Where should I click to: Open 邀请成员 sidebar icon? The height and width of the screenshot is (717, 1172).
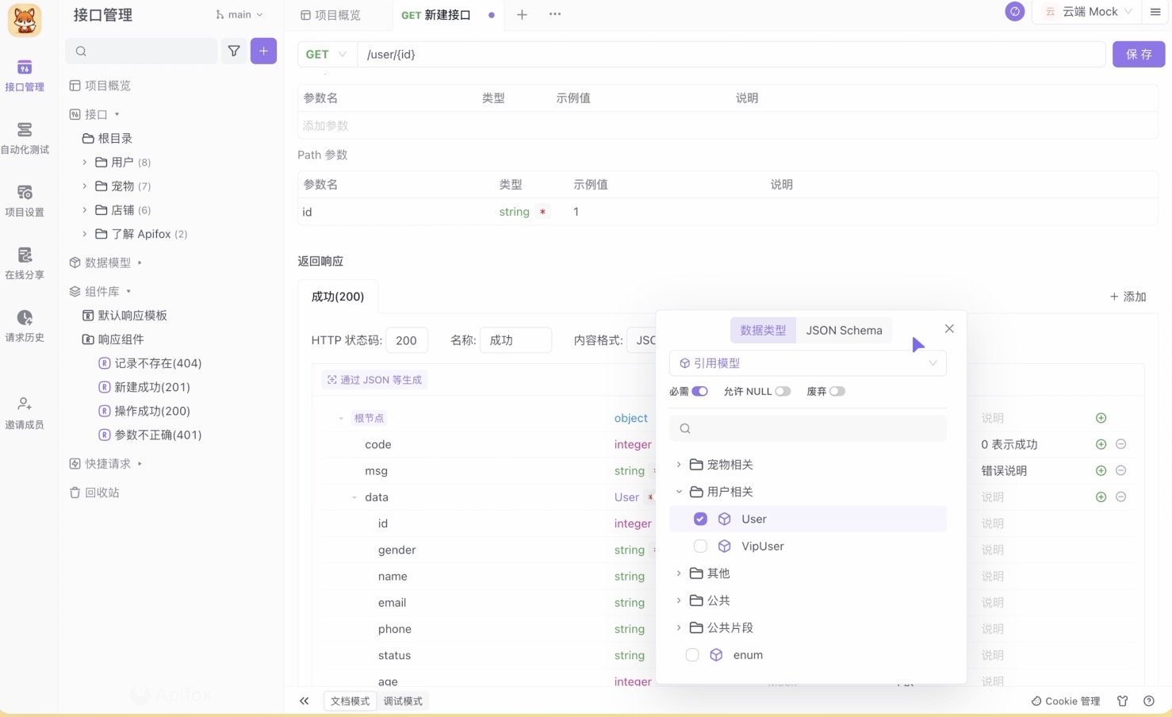25,413
